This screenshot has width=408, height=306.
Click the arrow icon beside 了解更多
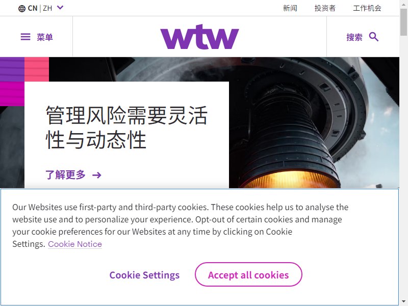pos(97,175)
